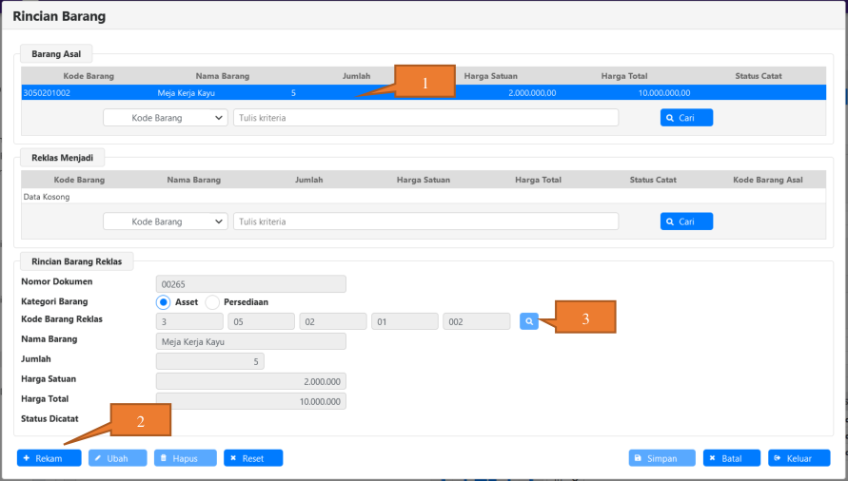Click the Jumlah input field
The width and height of the screenshot is (848, 481).
(x=209, y=361)
